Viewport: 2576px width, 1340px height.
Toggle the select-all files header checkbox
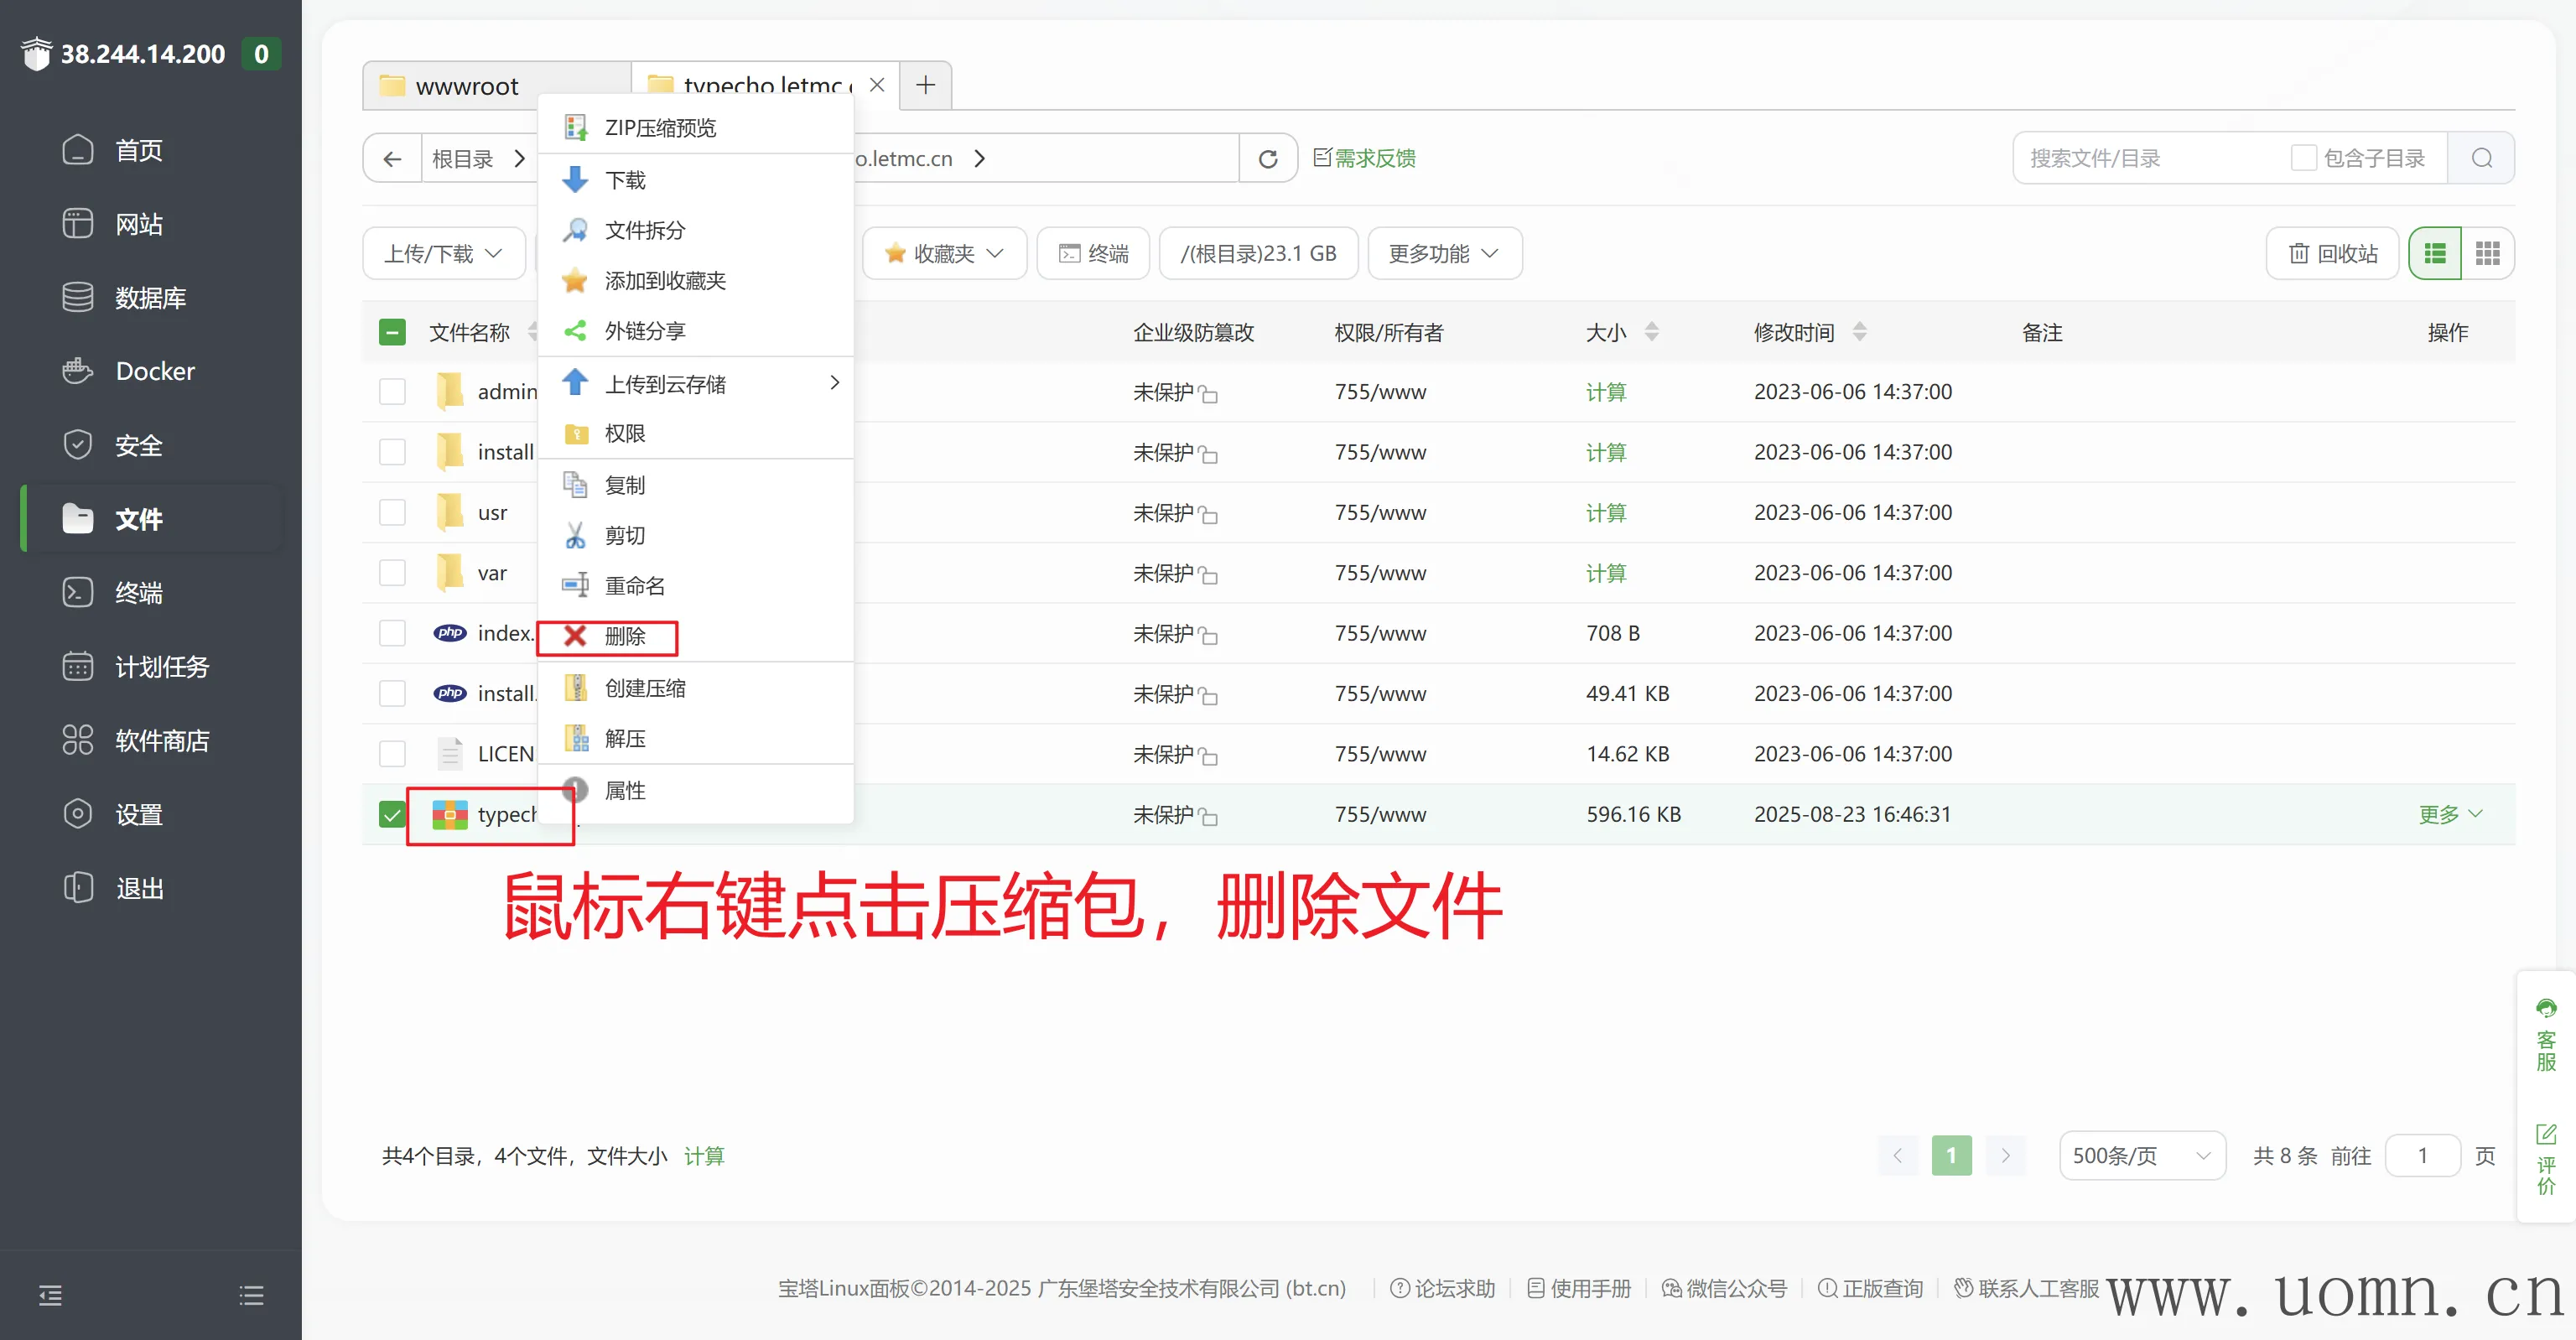(x=392, y=332)
